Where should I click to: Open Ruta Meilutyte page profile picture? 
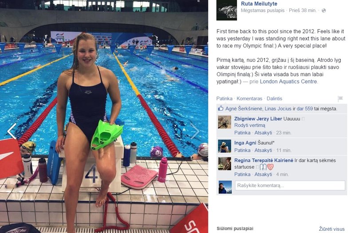227,10
